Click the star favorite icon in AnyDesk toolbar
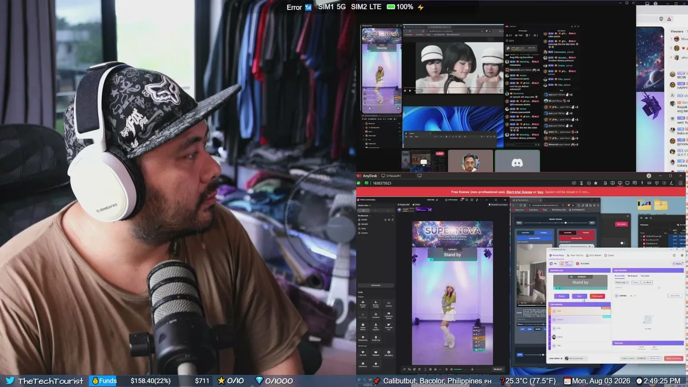Screen dimensions: 688x387 coord(596,183)
